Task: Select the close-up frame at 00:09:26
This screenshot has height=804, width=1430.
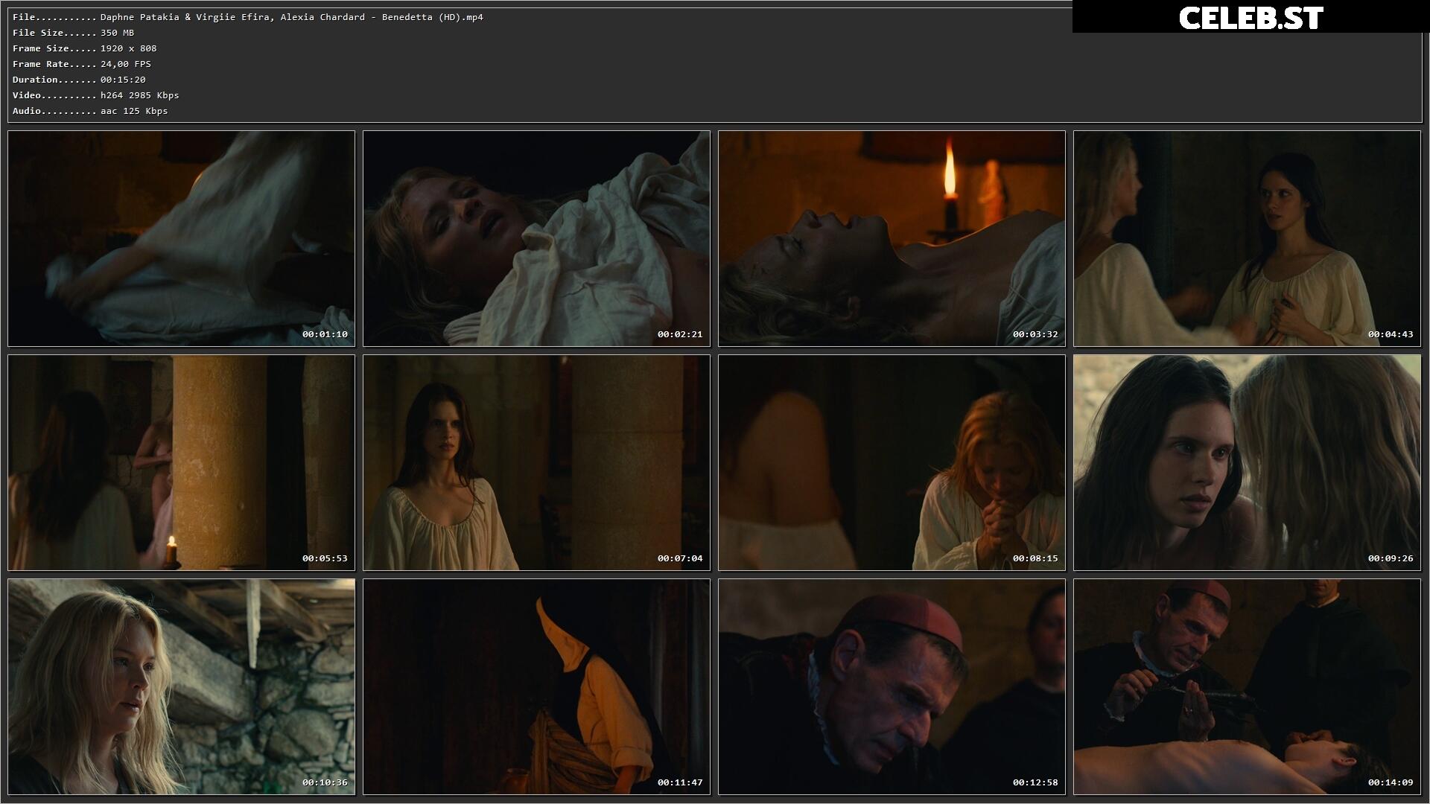Action: pyautogui.click(x=1247, y=463)
